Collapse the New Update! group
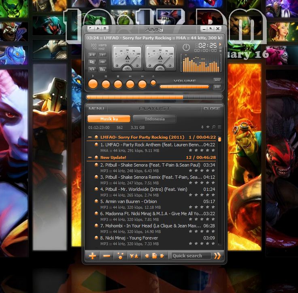298x293 pixels. point(90,157)
